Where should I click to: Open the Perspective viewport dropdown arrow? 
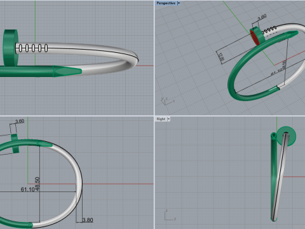(x=179, y=3)
